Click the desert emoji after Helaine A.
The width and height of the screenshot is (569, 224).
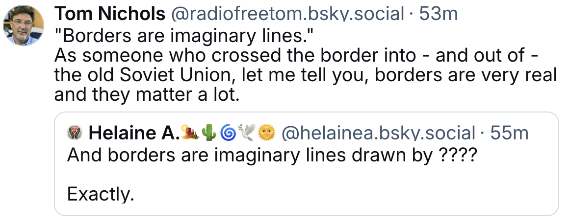pyautogui.click(x=190, y=133)
